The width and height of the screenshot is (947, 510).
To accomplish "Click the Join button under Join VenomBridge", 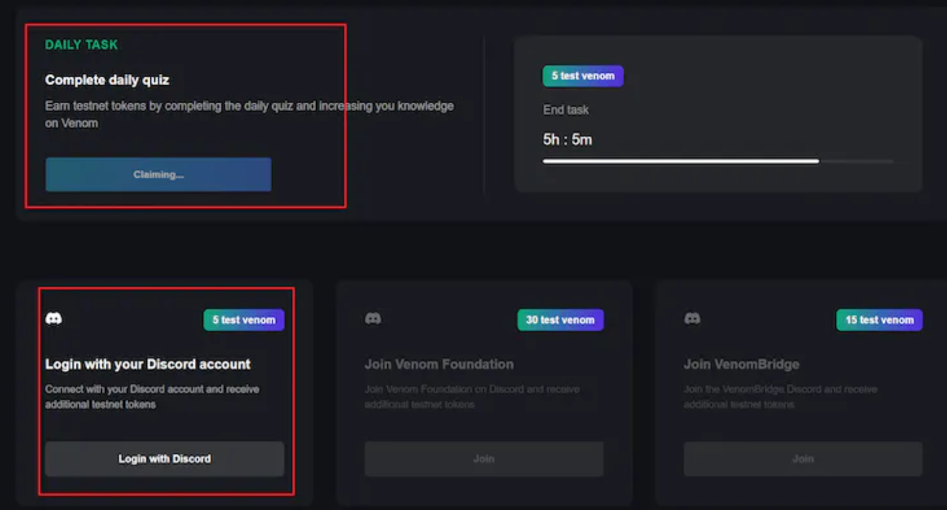I will [803, 459].
